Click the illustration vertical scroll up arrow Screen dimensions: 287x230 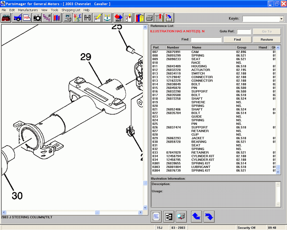click(x=145, y=27)
